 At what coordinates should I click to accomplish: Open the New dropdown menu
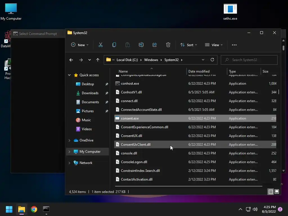coord(80,45)
